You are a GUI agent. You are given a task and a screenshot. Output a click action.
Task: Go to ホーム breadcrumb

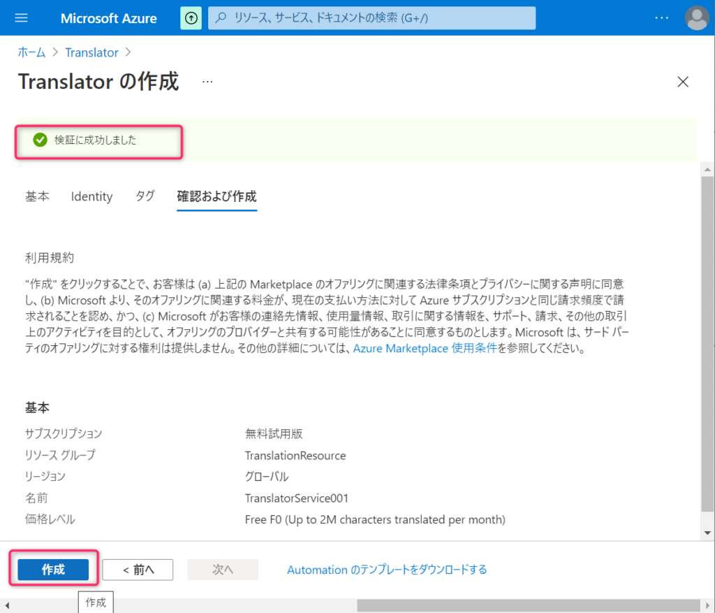point(31,52)
